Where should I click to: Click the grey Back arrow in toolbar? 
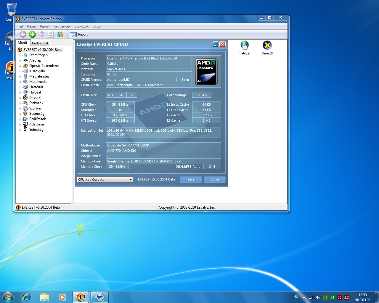coord(23,34)
